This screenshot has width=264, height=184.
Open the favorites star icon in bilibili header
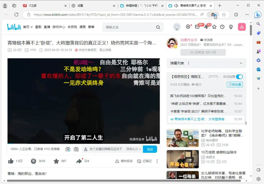[x=214, y=27]
